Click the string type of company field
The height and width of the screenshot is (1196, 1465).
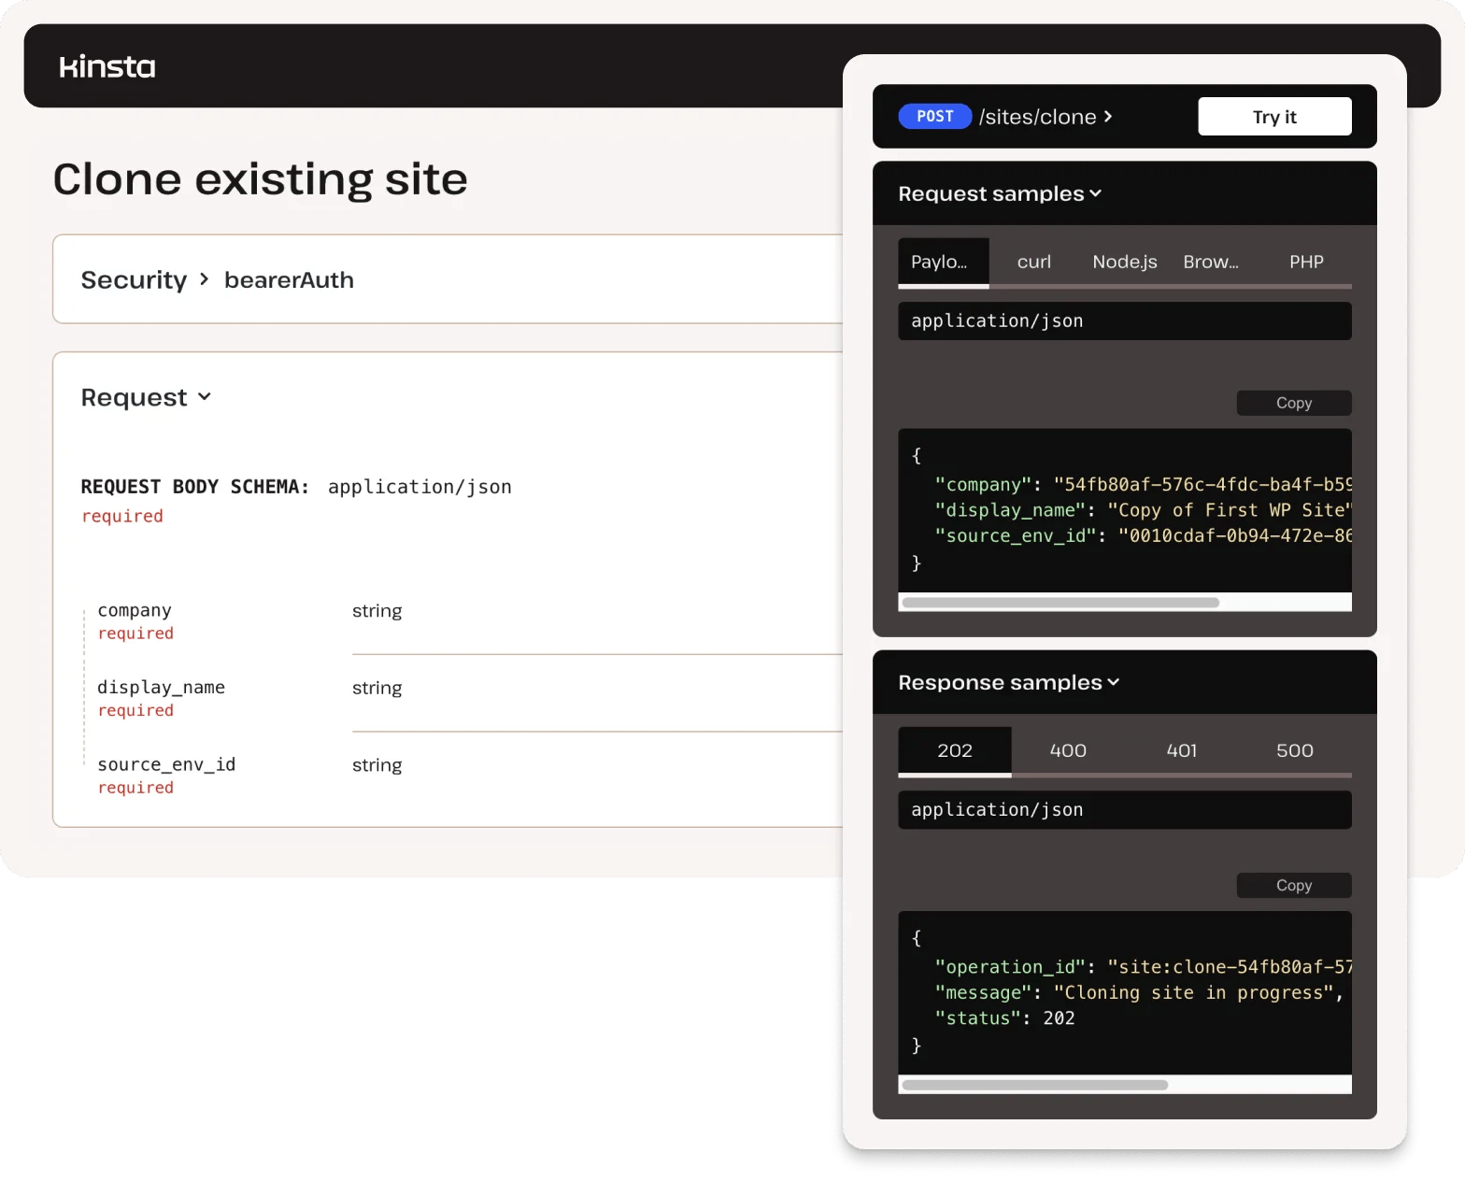[377, 611]
